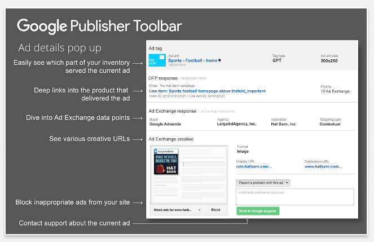Image resolution: width=374 pixels, height=242 pixels.
Task: Click the Ad Exchange response heading
Action: coord(173,111)
